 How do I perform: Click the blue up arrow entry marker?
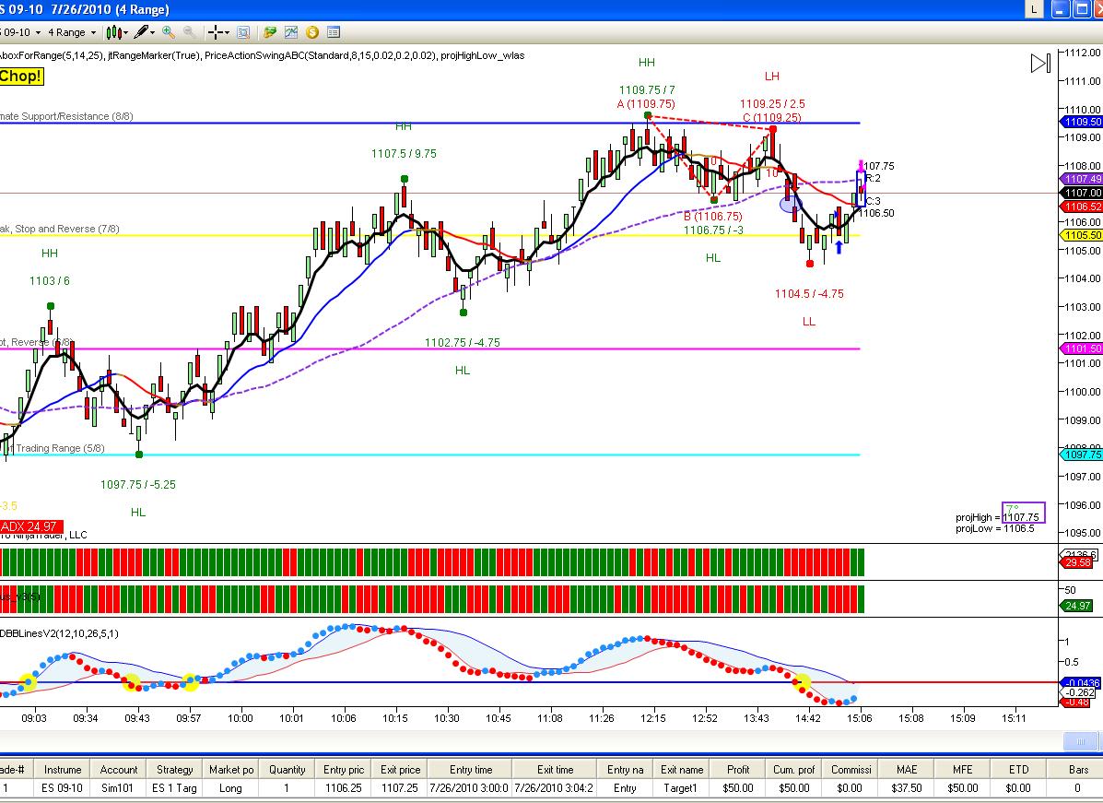(x=839, y=247)
